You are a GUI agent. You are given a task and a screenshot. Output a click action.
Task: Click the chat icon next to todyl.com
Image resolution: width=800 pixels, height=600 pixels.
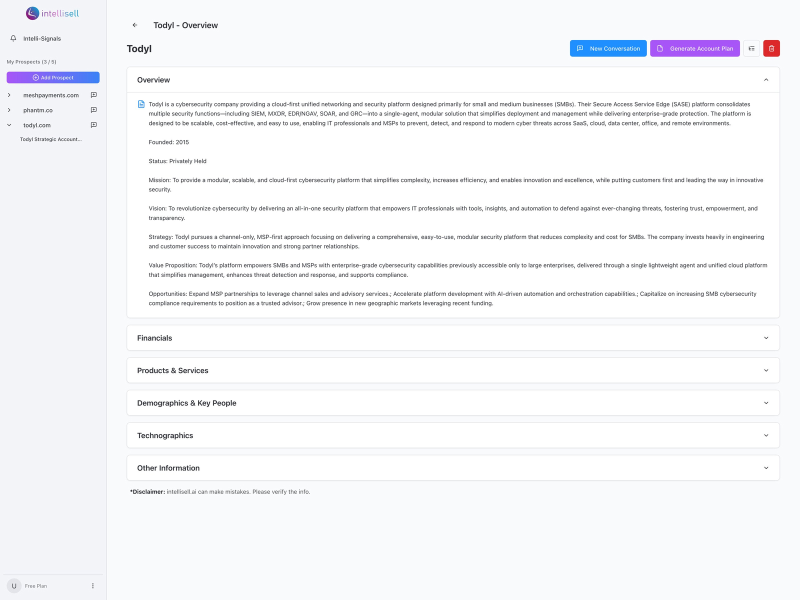click(93, 125)
